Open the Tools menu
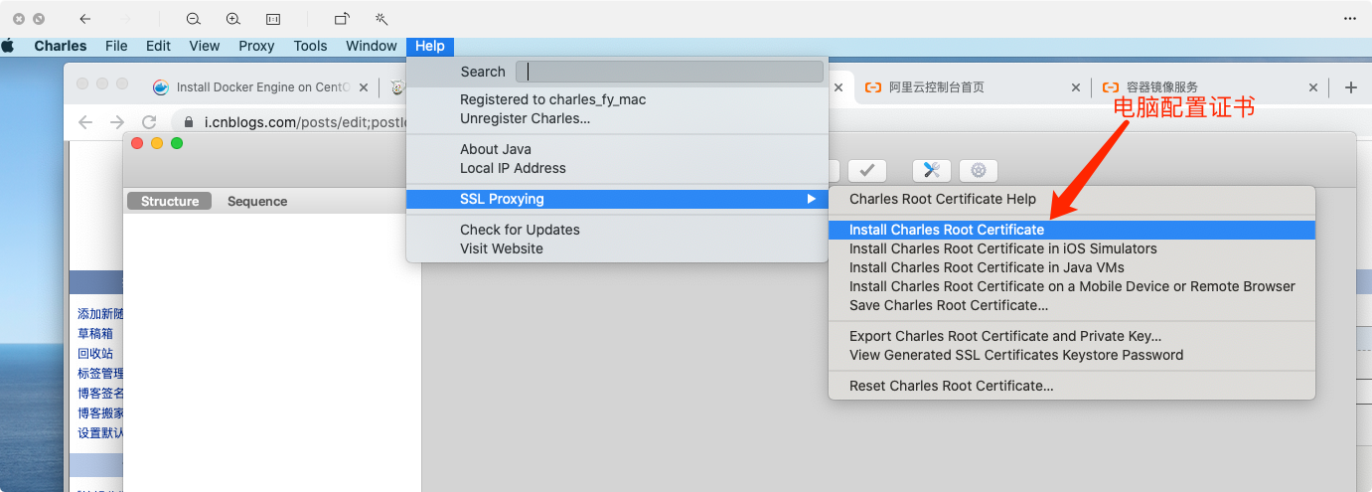Screen dimensions: 1372x492 click(310, 46)
